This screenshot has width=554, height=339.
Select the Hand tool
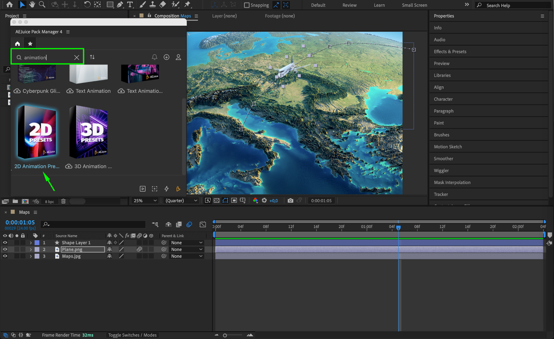32,5
